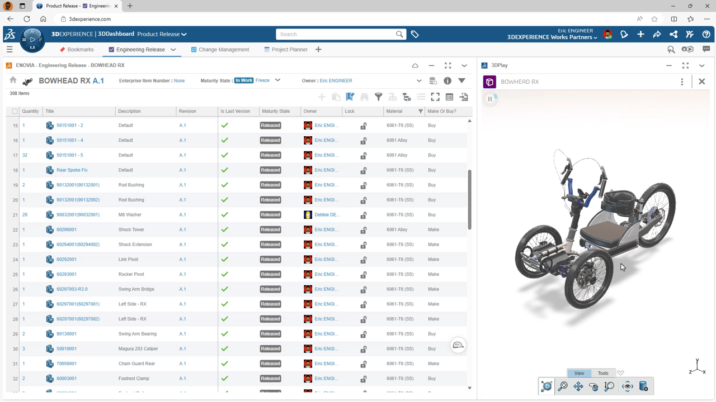716x402 pixels.
Task: Select the Rotate tool in 3DPlay
Action: click(x=593, y=386)
